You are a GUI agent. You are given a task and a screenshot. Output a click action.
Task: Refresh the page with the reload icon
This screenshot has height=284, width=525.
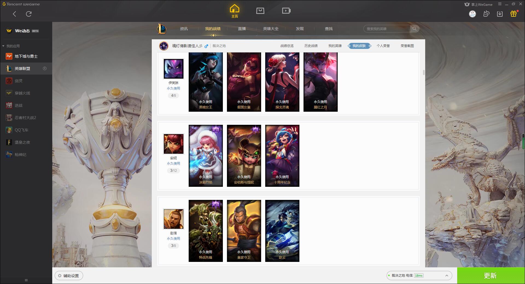29,14
